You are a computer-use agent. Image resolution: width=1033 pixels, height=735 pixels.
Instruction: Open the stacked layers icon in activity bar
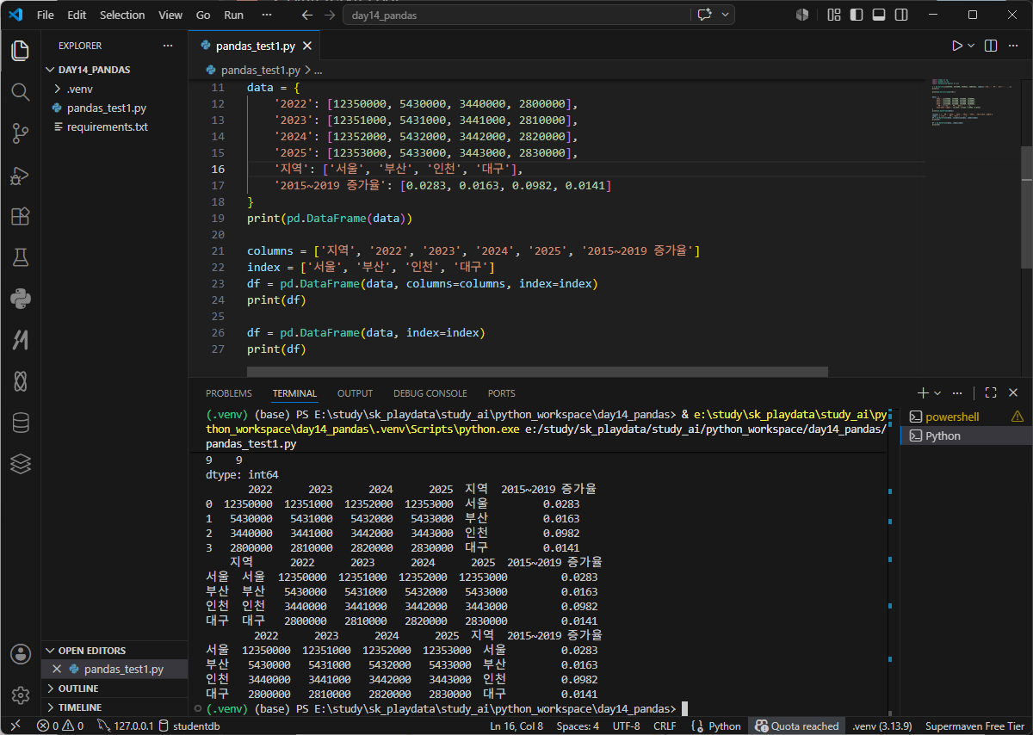(20, 464)
